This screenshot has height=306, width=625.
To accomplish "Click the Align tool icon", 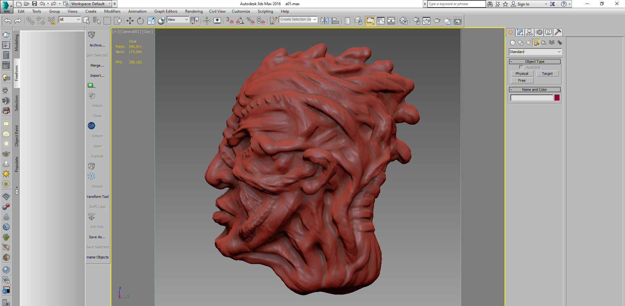I will [335, 21].
